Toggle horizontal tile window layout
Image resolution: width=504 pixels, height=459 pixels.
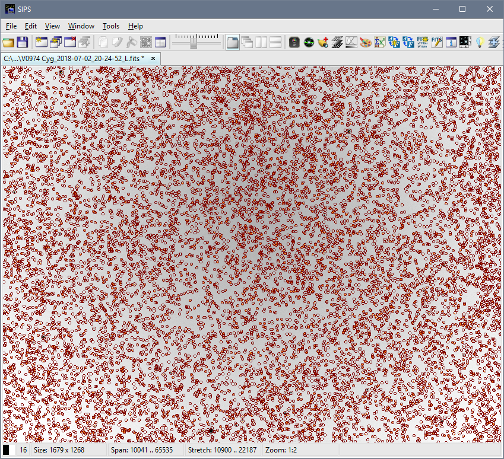tap(275, 42)
